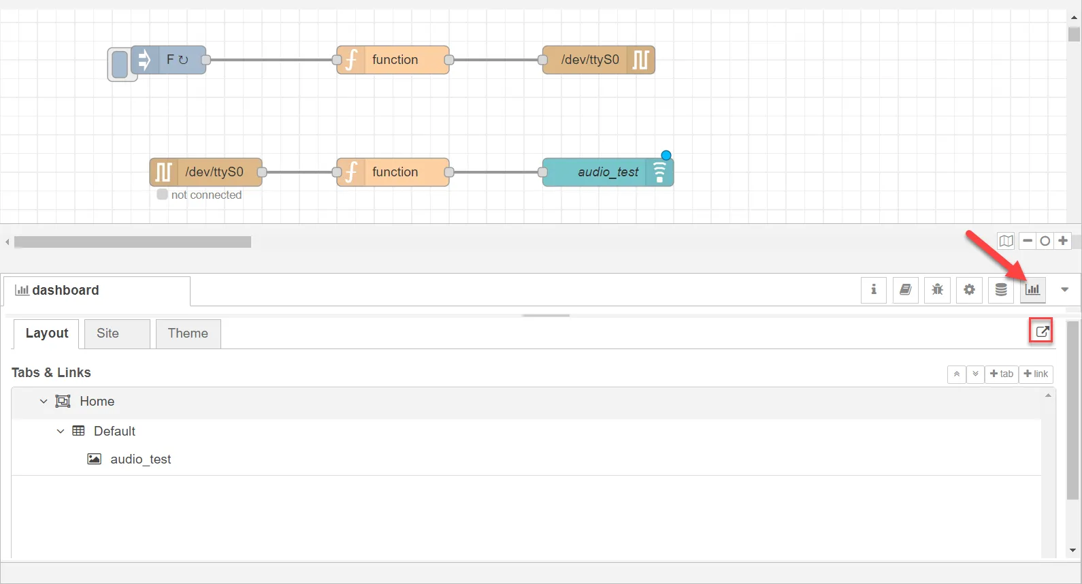This screenshot has width=1082, height=584.
Task: Click the canvas vertical scrollbar up arrow
Action: 1074,17
